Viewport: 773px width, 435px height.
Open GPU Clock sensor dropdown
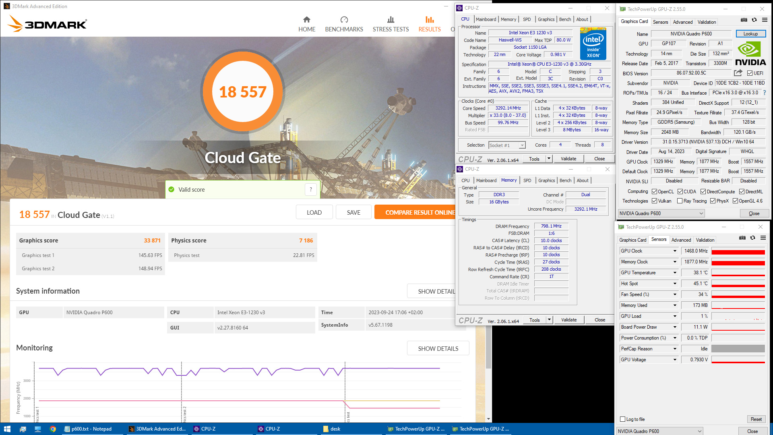(x=675, y=251)
